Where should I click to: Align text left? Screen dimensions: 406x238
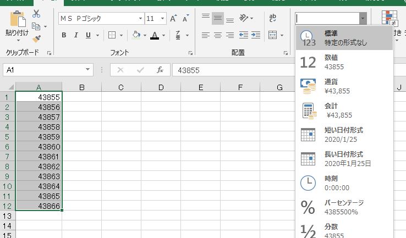(206, 35)
